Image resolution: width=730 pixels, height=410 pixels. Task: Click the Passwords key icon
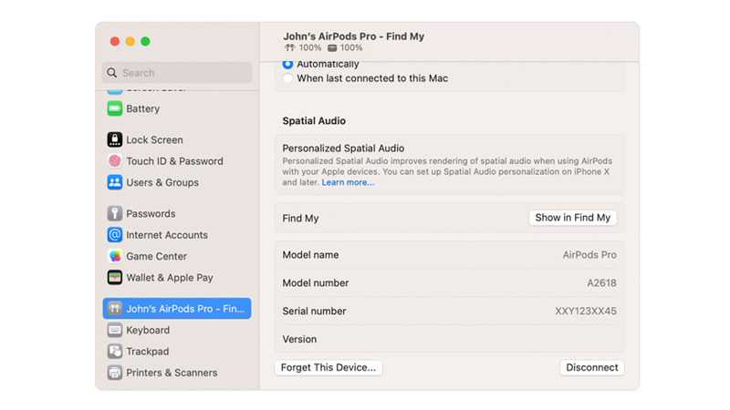tap(115, 213)
